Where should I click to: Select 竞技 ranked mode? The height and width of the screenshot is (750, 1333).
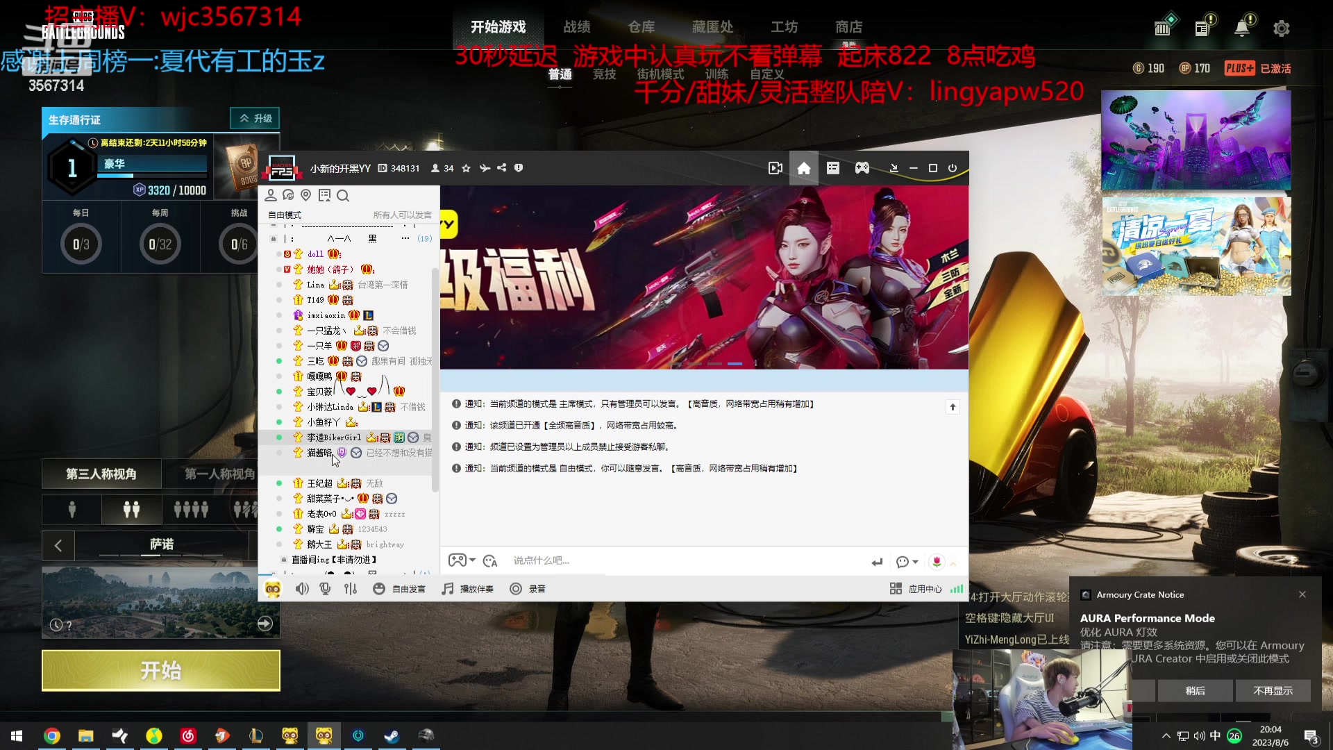click(x=604, y=74)
